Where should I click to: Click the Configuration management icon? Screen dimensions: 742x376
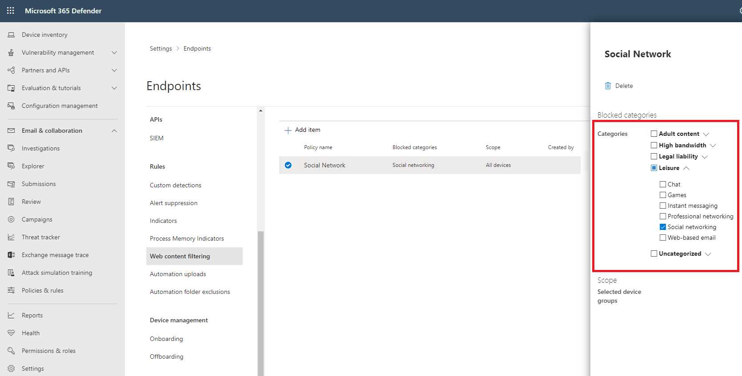(11, 106)
